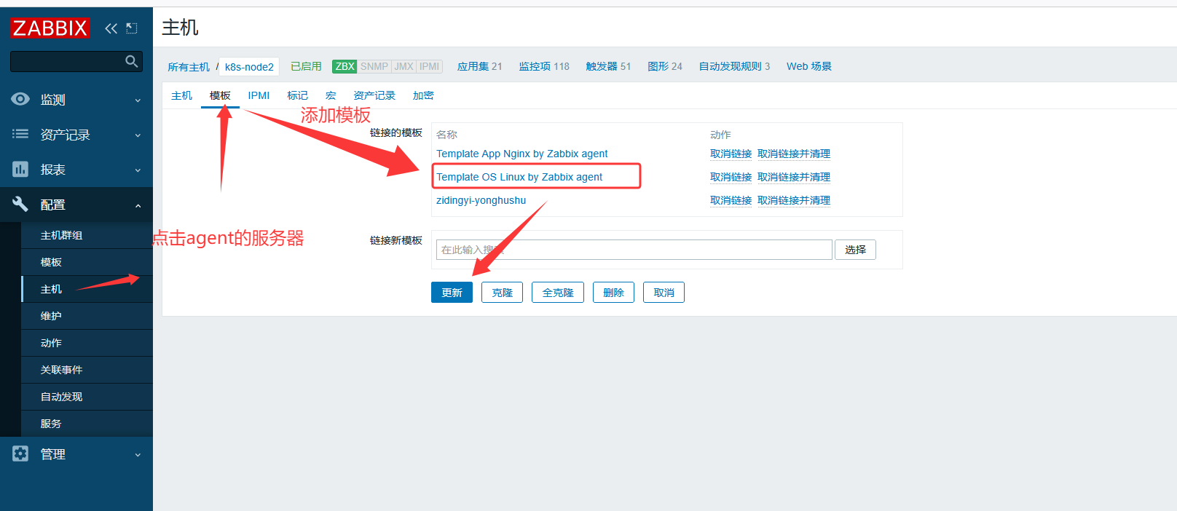Expand the 资产记录 menu chevron

tap(138, 135)
